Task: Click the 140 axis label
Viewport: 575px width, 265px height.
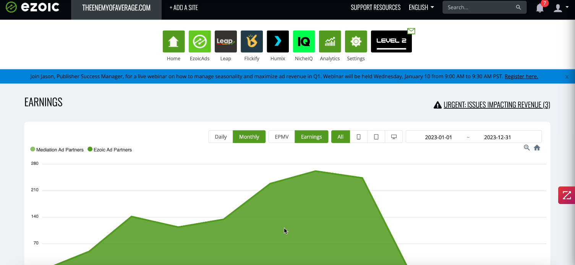Action: [x=35, y=216]
